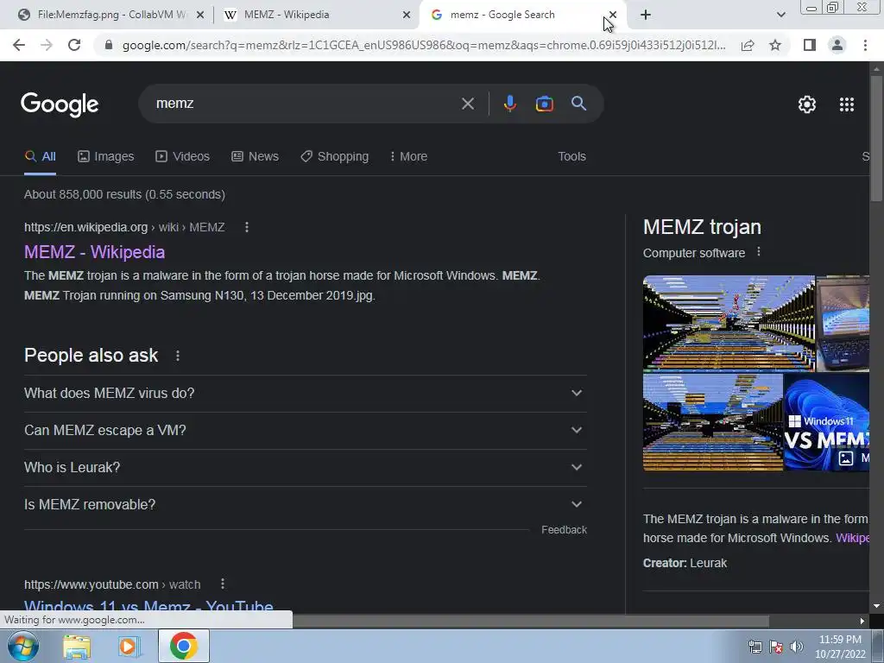Reload the Google search page
This screenshot has height=663, width=884.
[x=74, y=45]
